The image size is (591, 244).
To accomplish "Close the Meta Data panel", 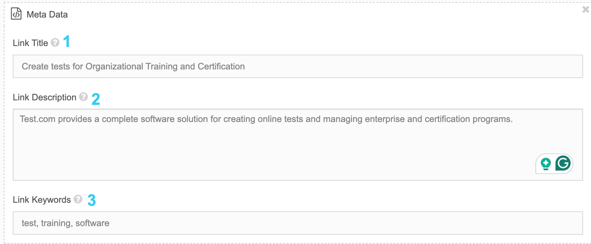I will [x=585, y=10].
